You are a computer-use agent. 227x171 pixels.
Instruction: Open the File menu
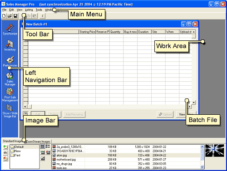pos(4,10)
